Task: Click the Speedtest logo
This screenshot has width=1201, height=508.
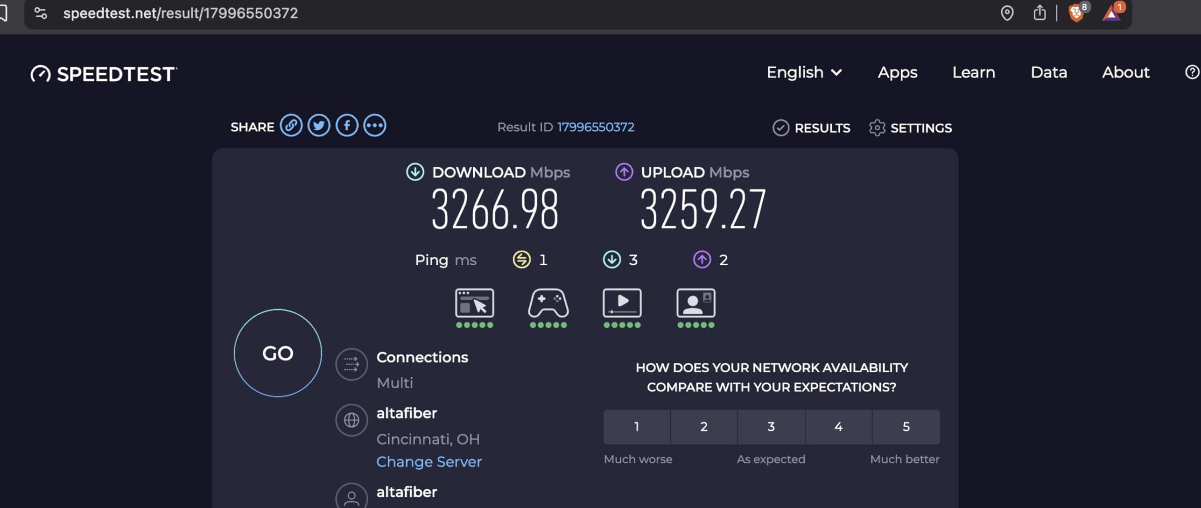Action: coord(104,74)
